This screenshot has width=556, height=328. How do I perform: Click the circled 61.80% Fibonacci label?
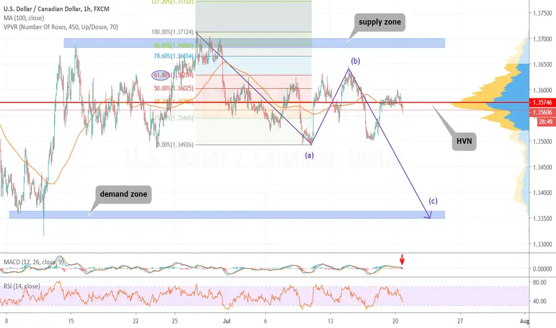pos(161,75)
